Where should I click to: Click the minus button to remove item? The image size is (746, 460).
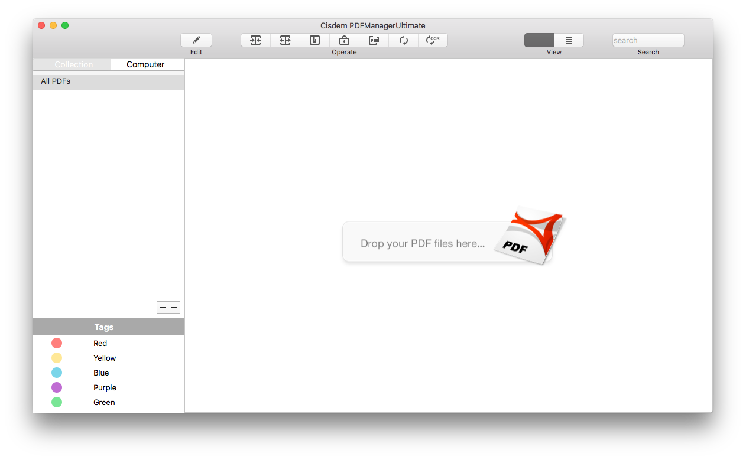(173, 307)
